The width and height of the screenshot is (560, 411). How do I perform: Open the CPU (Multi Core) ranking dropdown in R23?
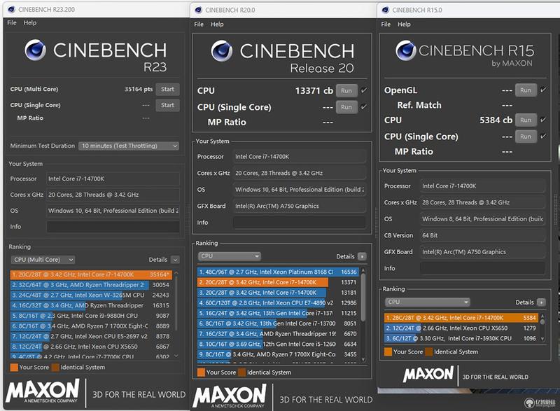43,260
